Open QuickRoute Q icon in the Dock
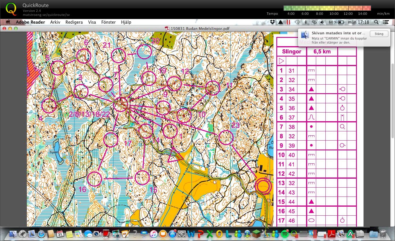 294,234
